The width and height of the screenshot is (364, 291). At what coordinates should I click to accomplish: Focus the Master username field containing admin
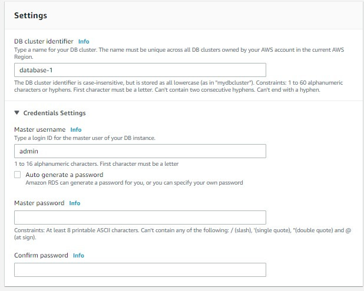pos(140,151)
